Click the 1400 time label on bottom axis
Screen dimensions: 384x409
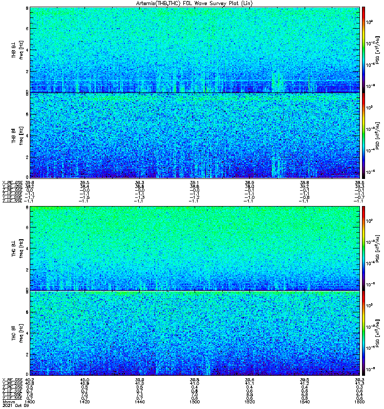(30, 402)
